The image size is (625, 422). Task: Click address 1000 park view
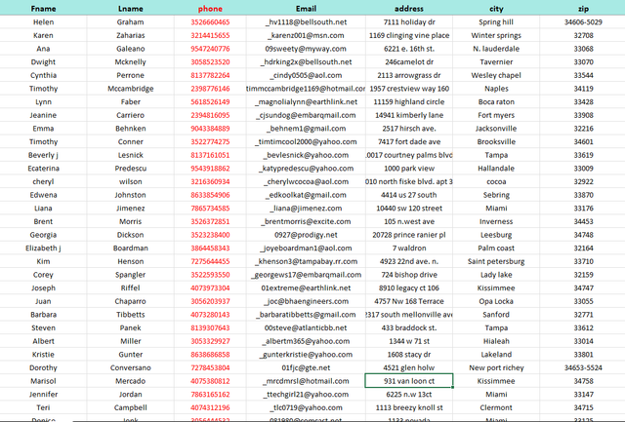coord(409,169)
